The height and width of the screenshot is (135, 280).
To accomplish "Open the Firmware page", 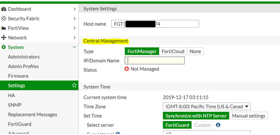I will click(18, 76).
